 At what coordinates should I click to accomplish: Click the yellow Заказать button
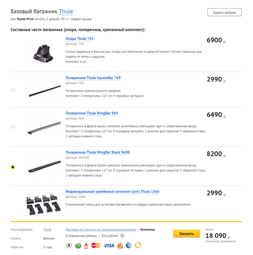point(186,234)
